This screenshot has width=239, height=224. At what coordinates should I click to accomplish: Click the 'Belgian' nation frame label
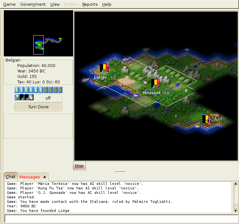click(13, 60)
